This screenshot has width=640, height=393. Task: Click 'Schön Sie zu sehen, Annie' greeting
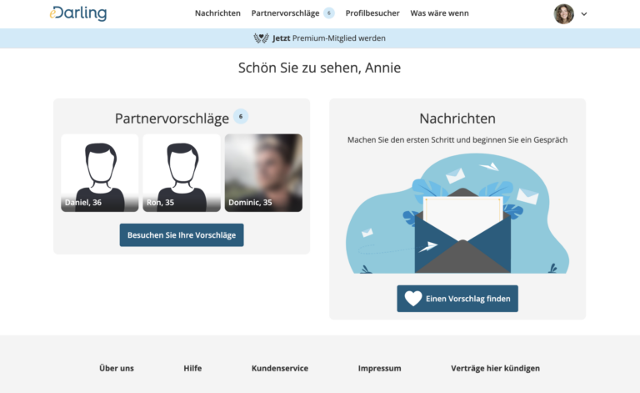(x=320, y=68)
